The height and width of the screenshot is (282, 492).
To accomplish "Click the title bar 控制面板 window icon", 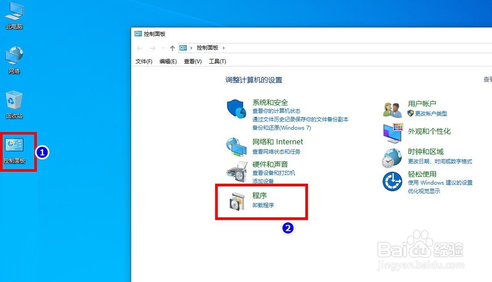I will (x=138, y=34).
